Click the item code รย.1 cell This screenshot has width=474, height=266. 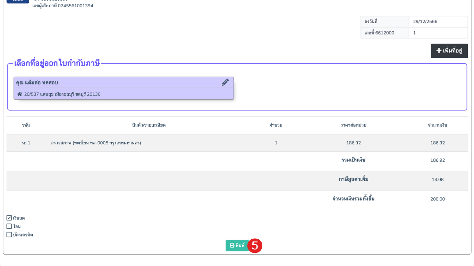26,143
